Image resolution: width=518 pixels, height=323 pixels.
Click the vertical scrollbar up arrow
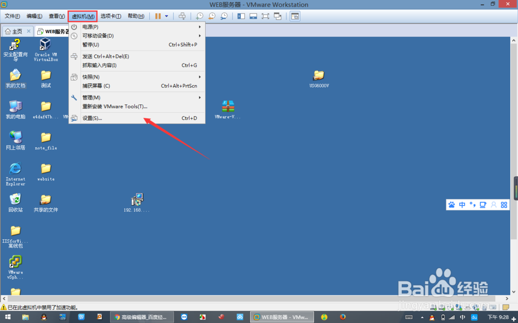pos(514,40)
